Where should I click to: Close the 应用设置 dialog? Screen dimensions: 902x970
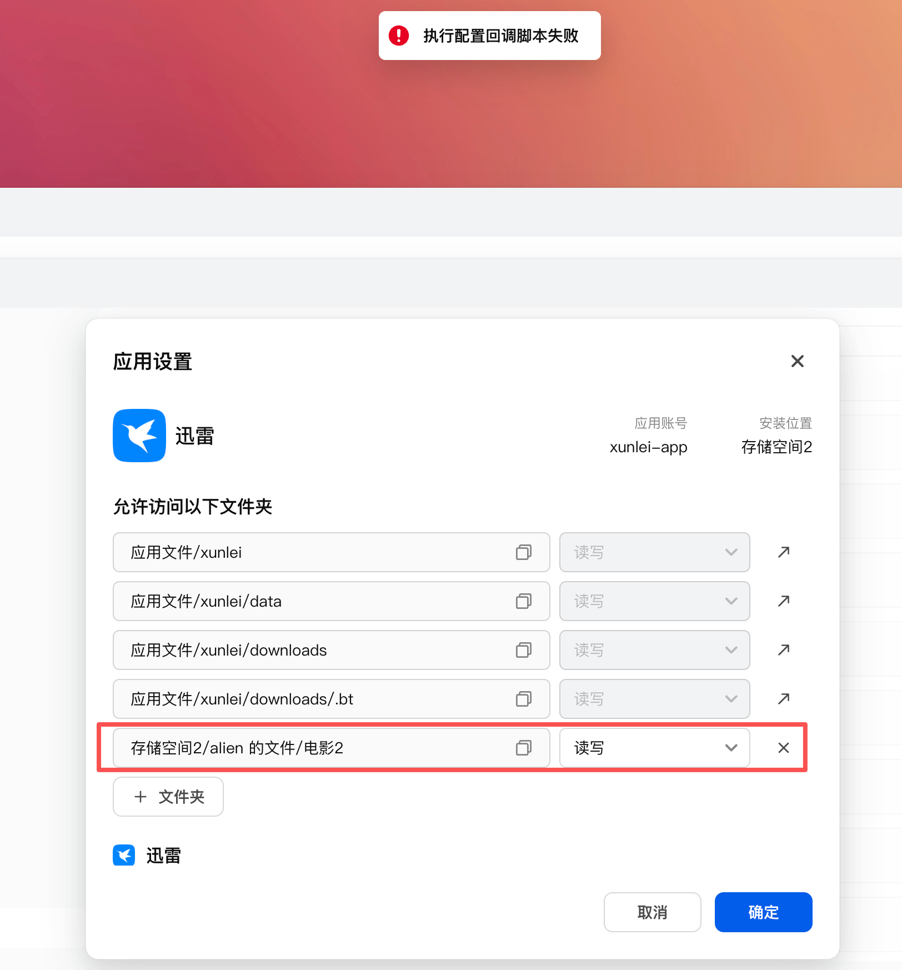coord(798,361)
